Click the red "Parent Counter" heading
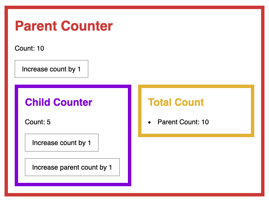 pos(64,26)
